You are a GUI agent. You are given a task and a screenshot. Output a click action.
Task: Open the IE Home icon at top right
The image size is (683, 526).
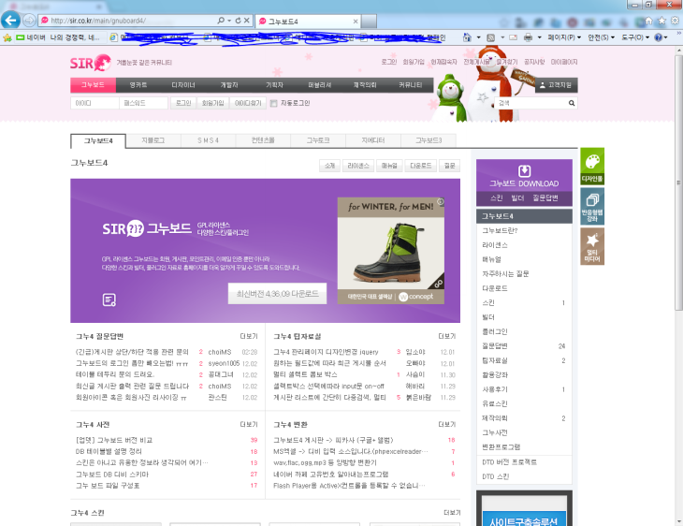pos(649,21)
